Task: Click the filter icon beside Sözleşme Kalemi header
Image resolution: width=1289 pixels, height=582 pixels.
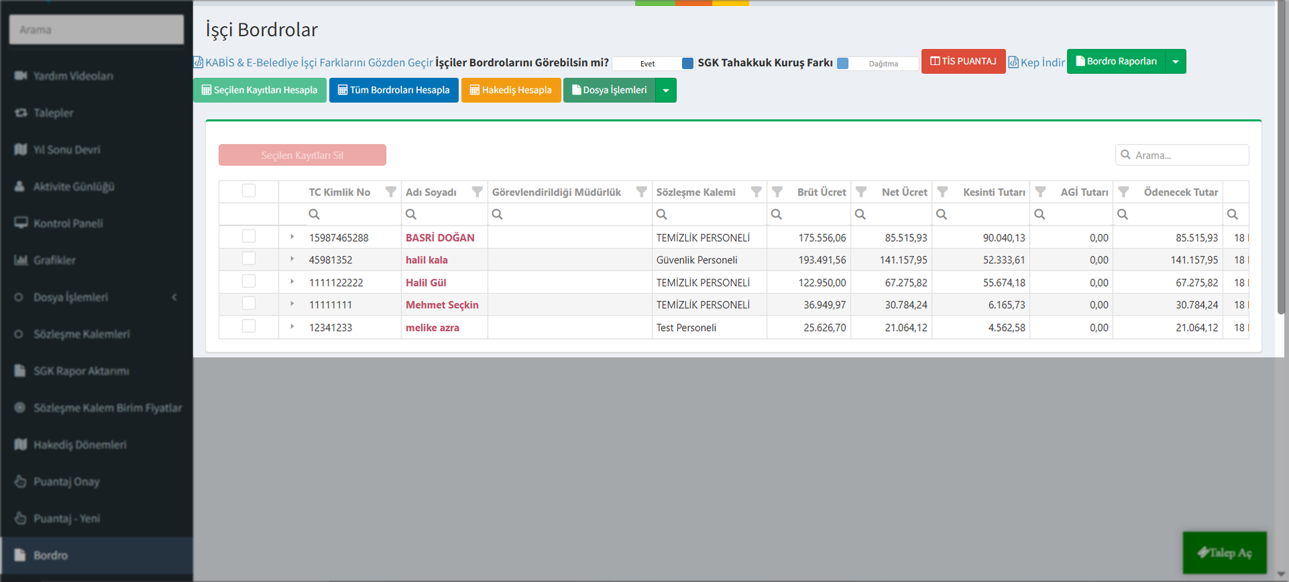Action: click(756, 192)
